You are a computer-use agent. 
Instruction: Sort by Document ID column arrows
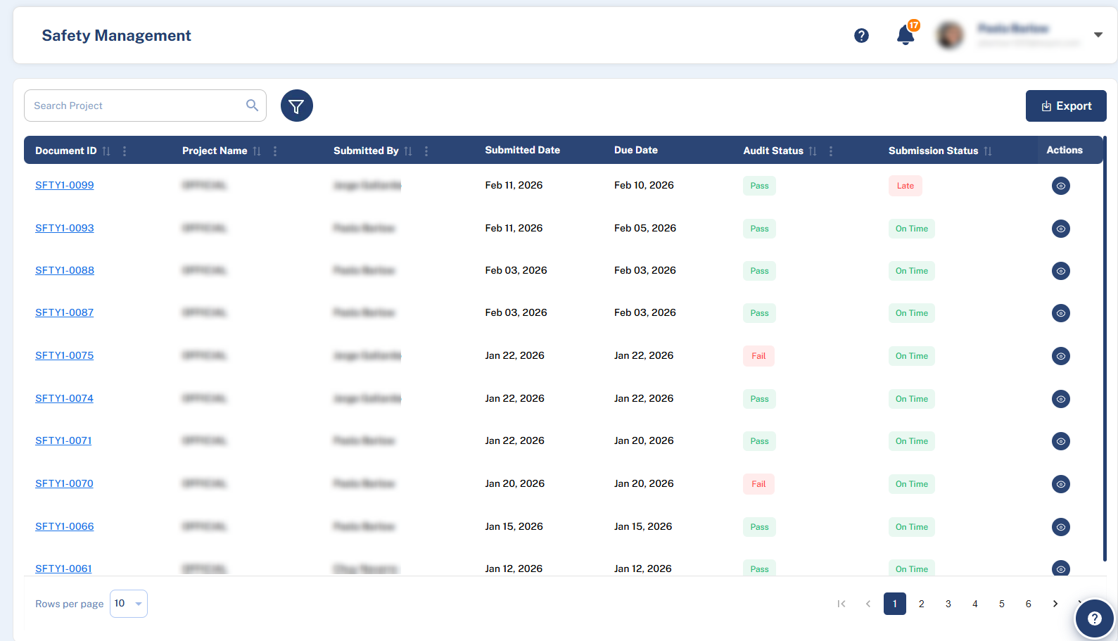point(106,151)
